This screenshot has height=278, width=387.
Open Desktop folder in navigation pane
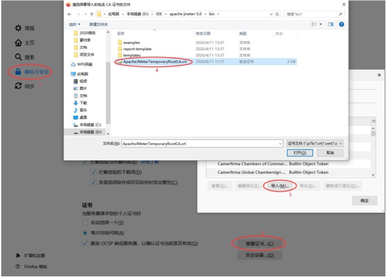point(80,117)
